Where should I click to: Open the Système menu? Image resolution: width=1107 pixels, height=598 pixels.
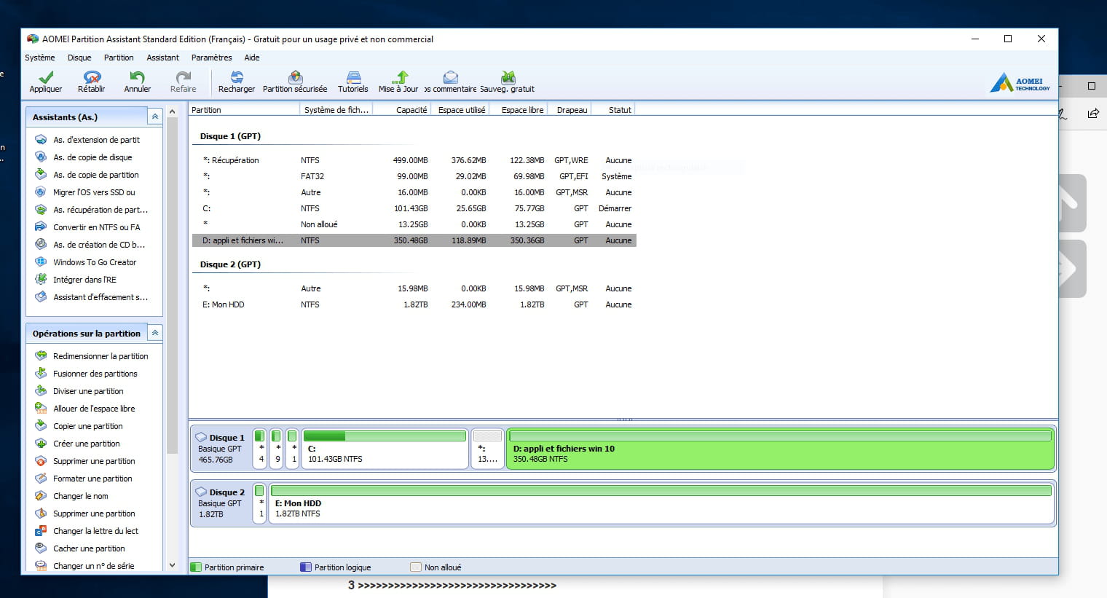pos(40,58)
